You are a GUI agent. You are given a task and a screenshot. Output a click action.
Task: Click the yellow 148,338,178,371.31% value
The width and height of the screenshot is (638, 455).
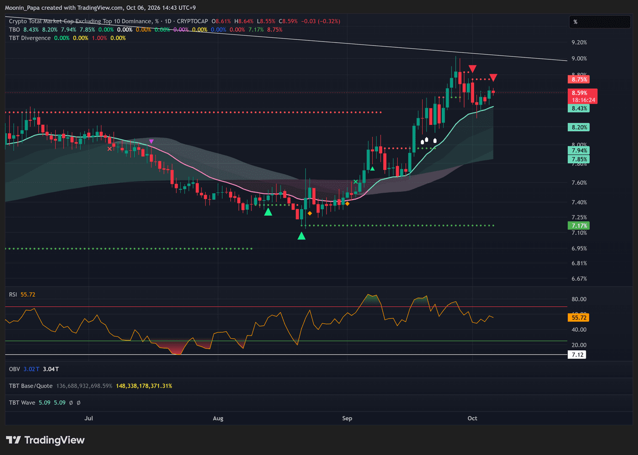point(144,386)
